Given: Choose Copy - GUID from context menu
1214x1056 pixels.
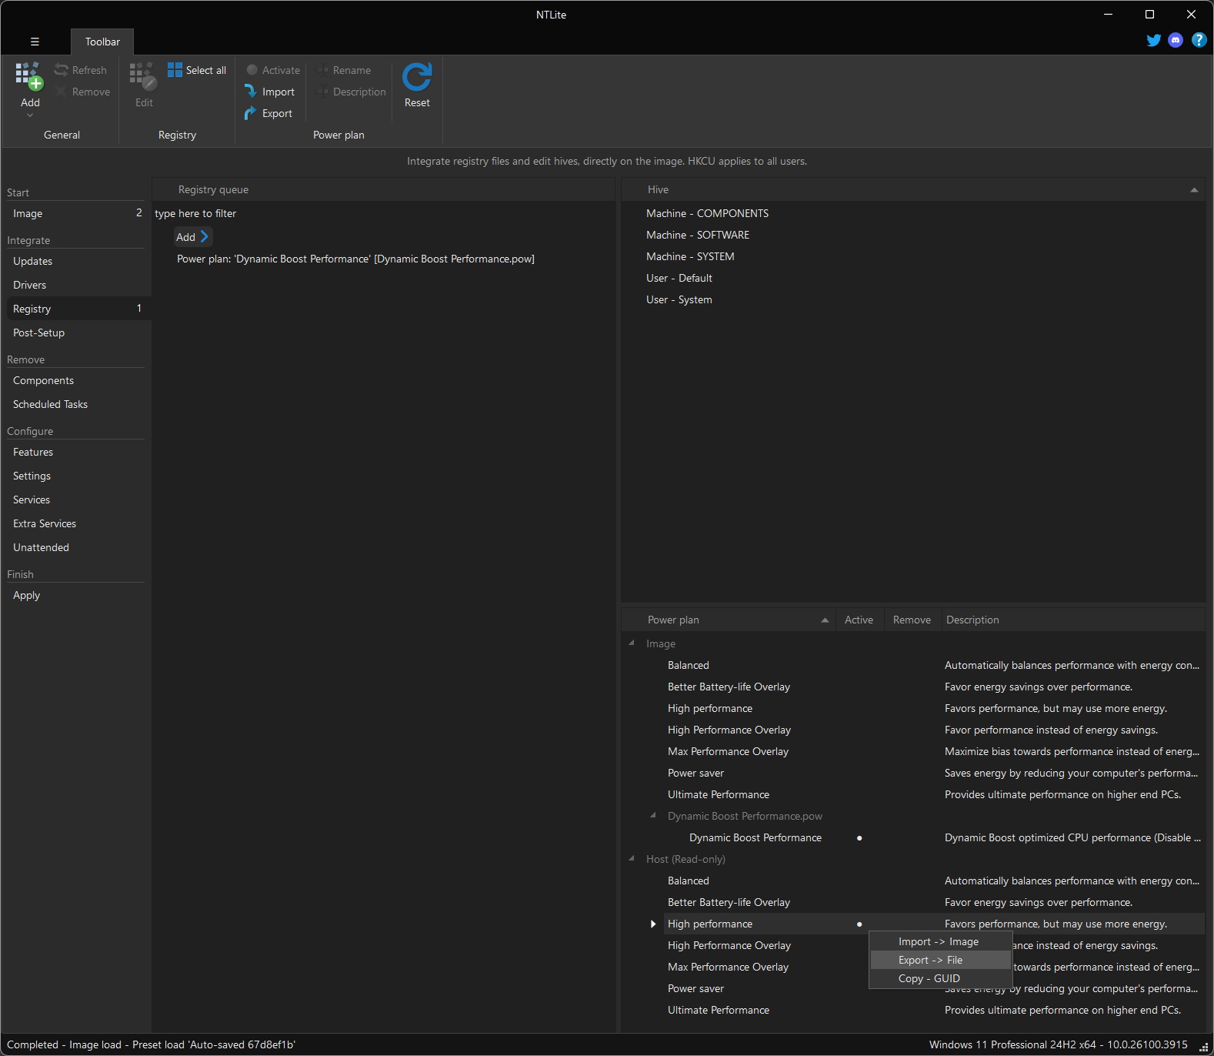Looking at the screenshot, I should (x=940, y=978).
